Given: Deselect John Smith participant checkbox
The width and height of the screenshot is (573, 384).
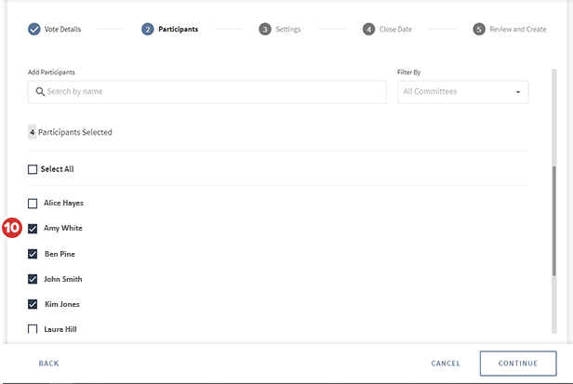Looking at the screenshot, I should [x=33, y=278].
